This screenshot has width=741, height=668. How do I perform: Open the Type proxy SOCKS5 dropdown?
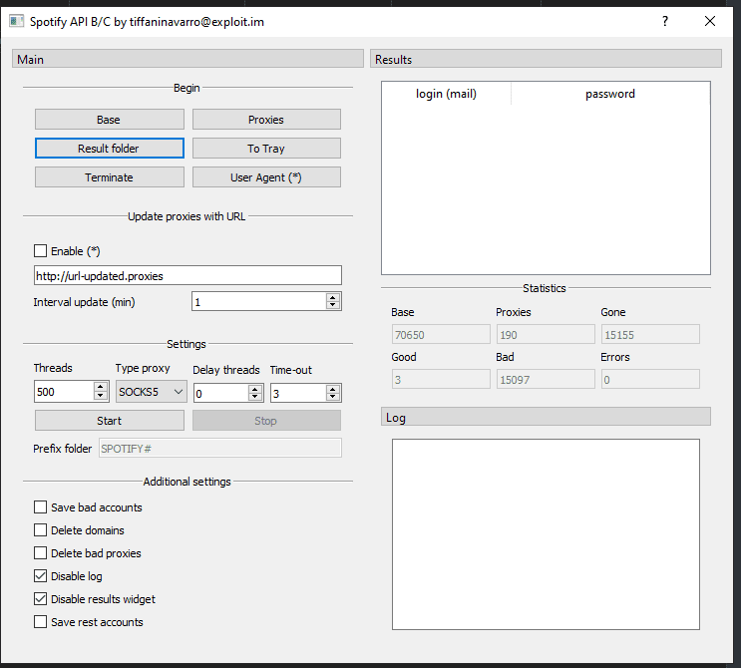coord(152,393)
